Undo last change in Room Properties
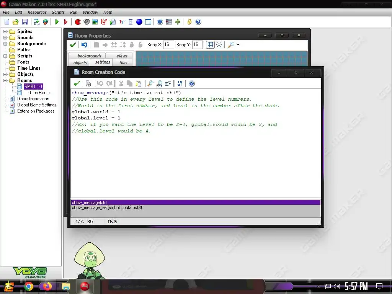Screen dimensions: 392x294 coord(84,45)
